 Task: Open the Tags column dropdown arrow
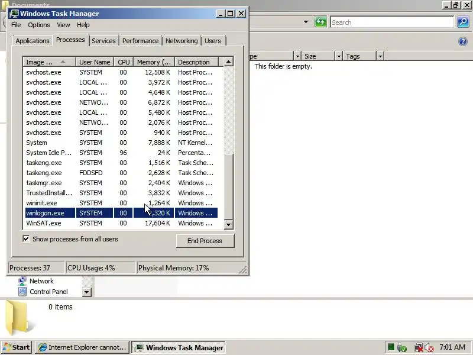[x=380, y=56]
